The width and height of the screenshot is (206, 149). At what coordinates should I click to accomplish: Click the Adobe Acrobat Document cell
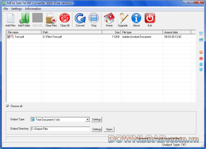(137, 37)
